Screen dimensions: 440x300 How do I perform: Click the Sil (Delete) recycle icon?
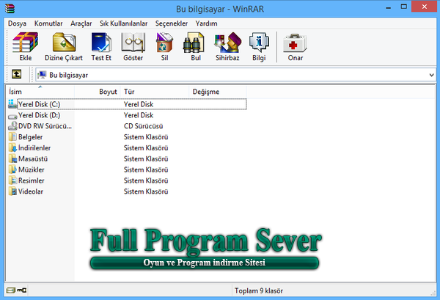164,42
